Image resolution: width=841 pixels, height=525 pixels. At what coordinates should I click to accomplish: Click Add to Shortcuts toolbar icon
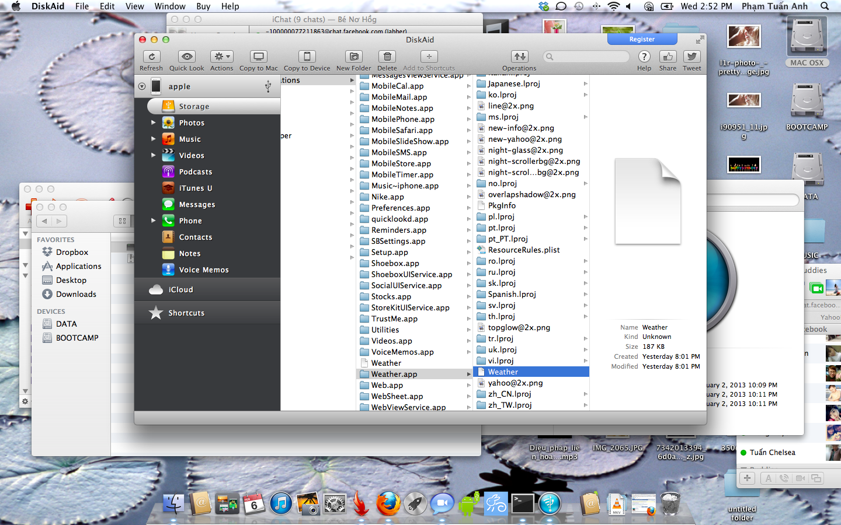pos(429,57)
